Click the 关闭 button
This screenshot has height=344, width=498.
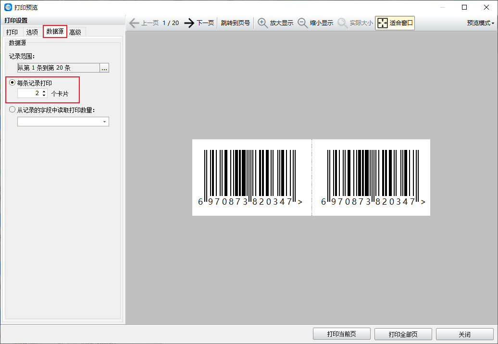(x=465, y=334)
